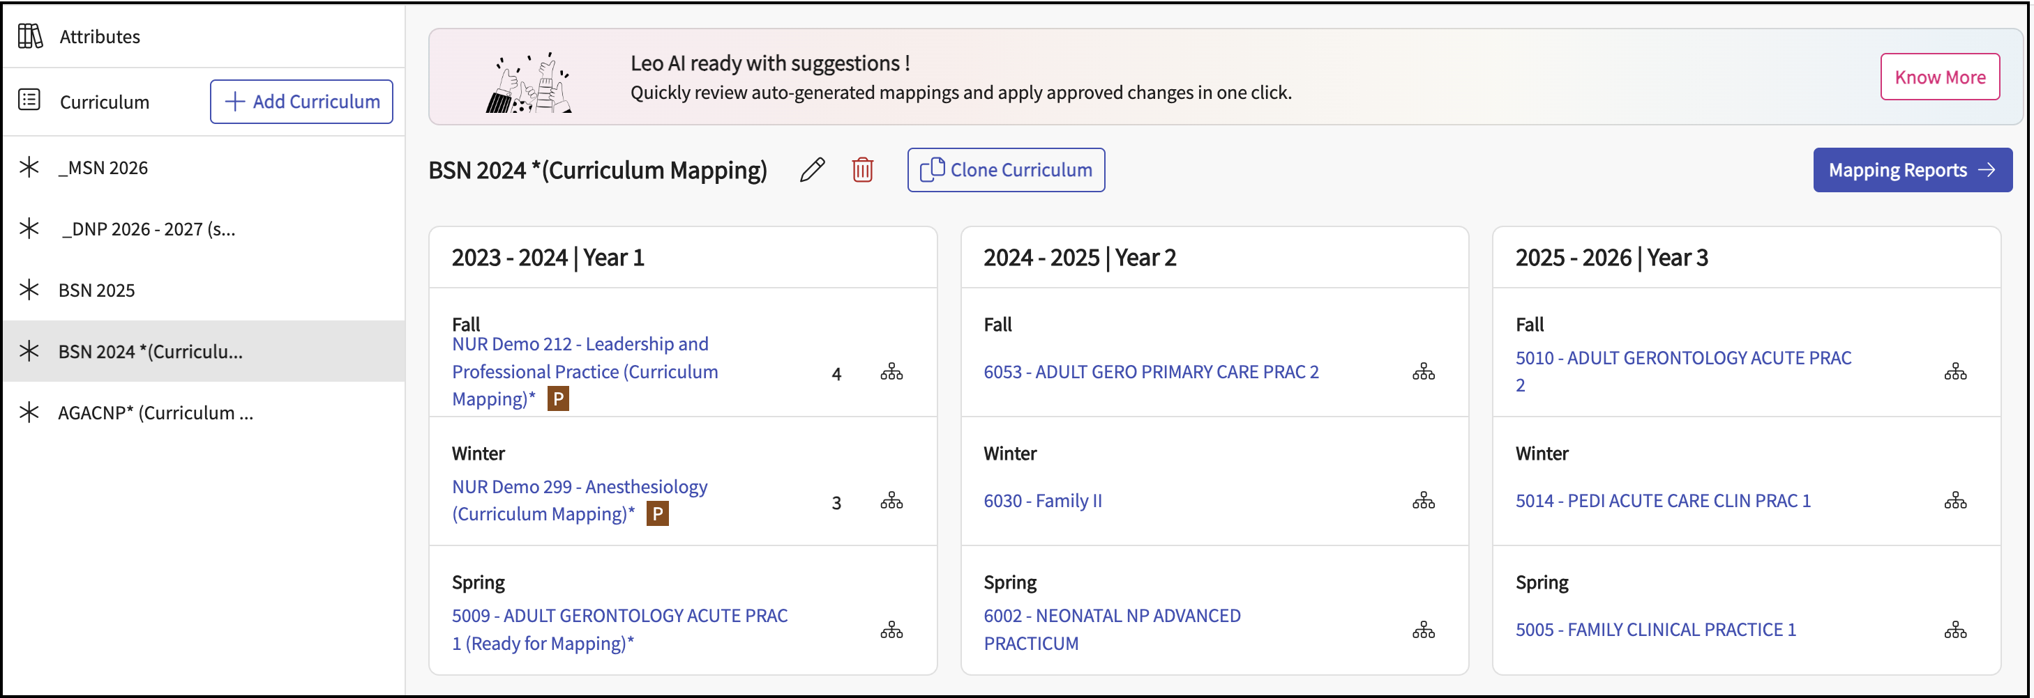This screenshot has width=2034, height=698.
Task: Open hierarchy icon for 5014 PEDI Acute Care
Action: [x=1955, y=501]
